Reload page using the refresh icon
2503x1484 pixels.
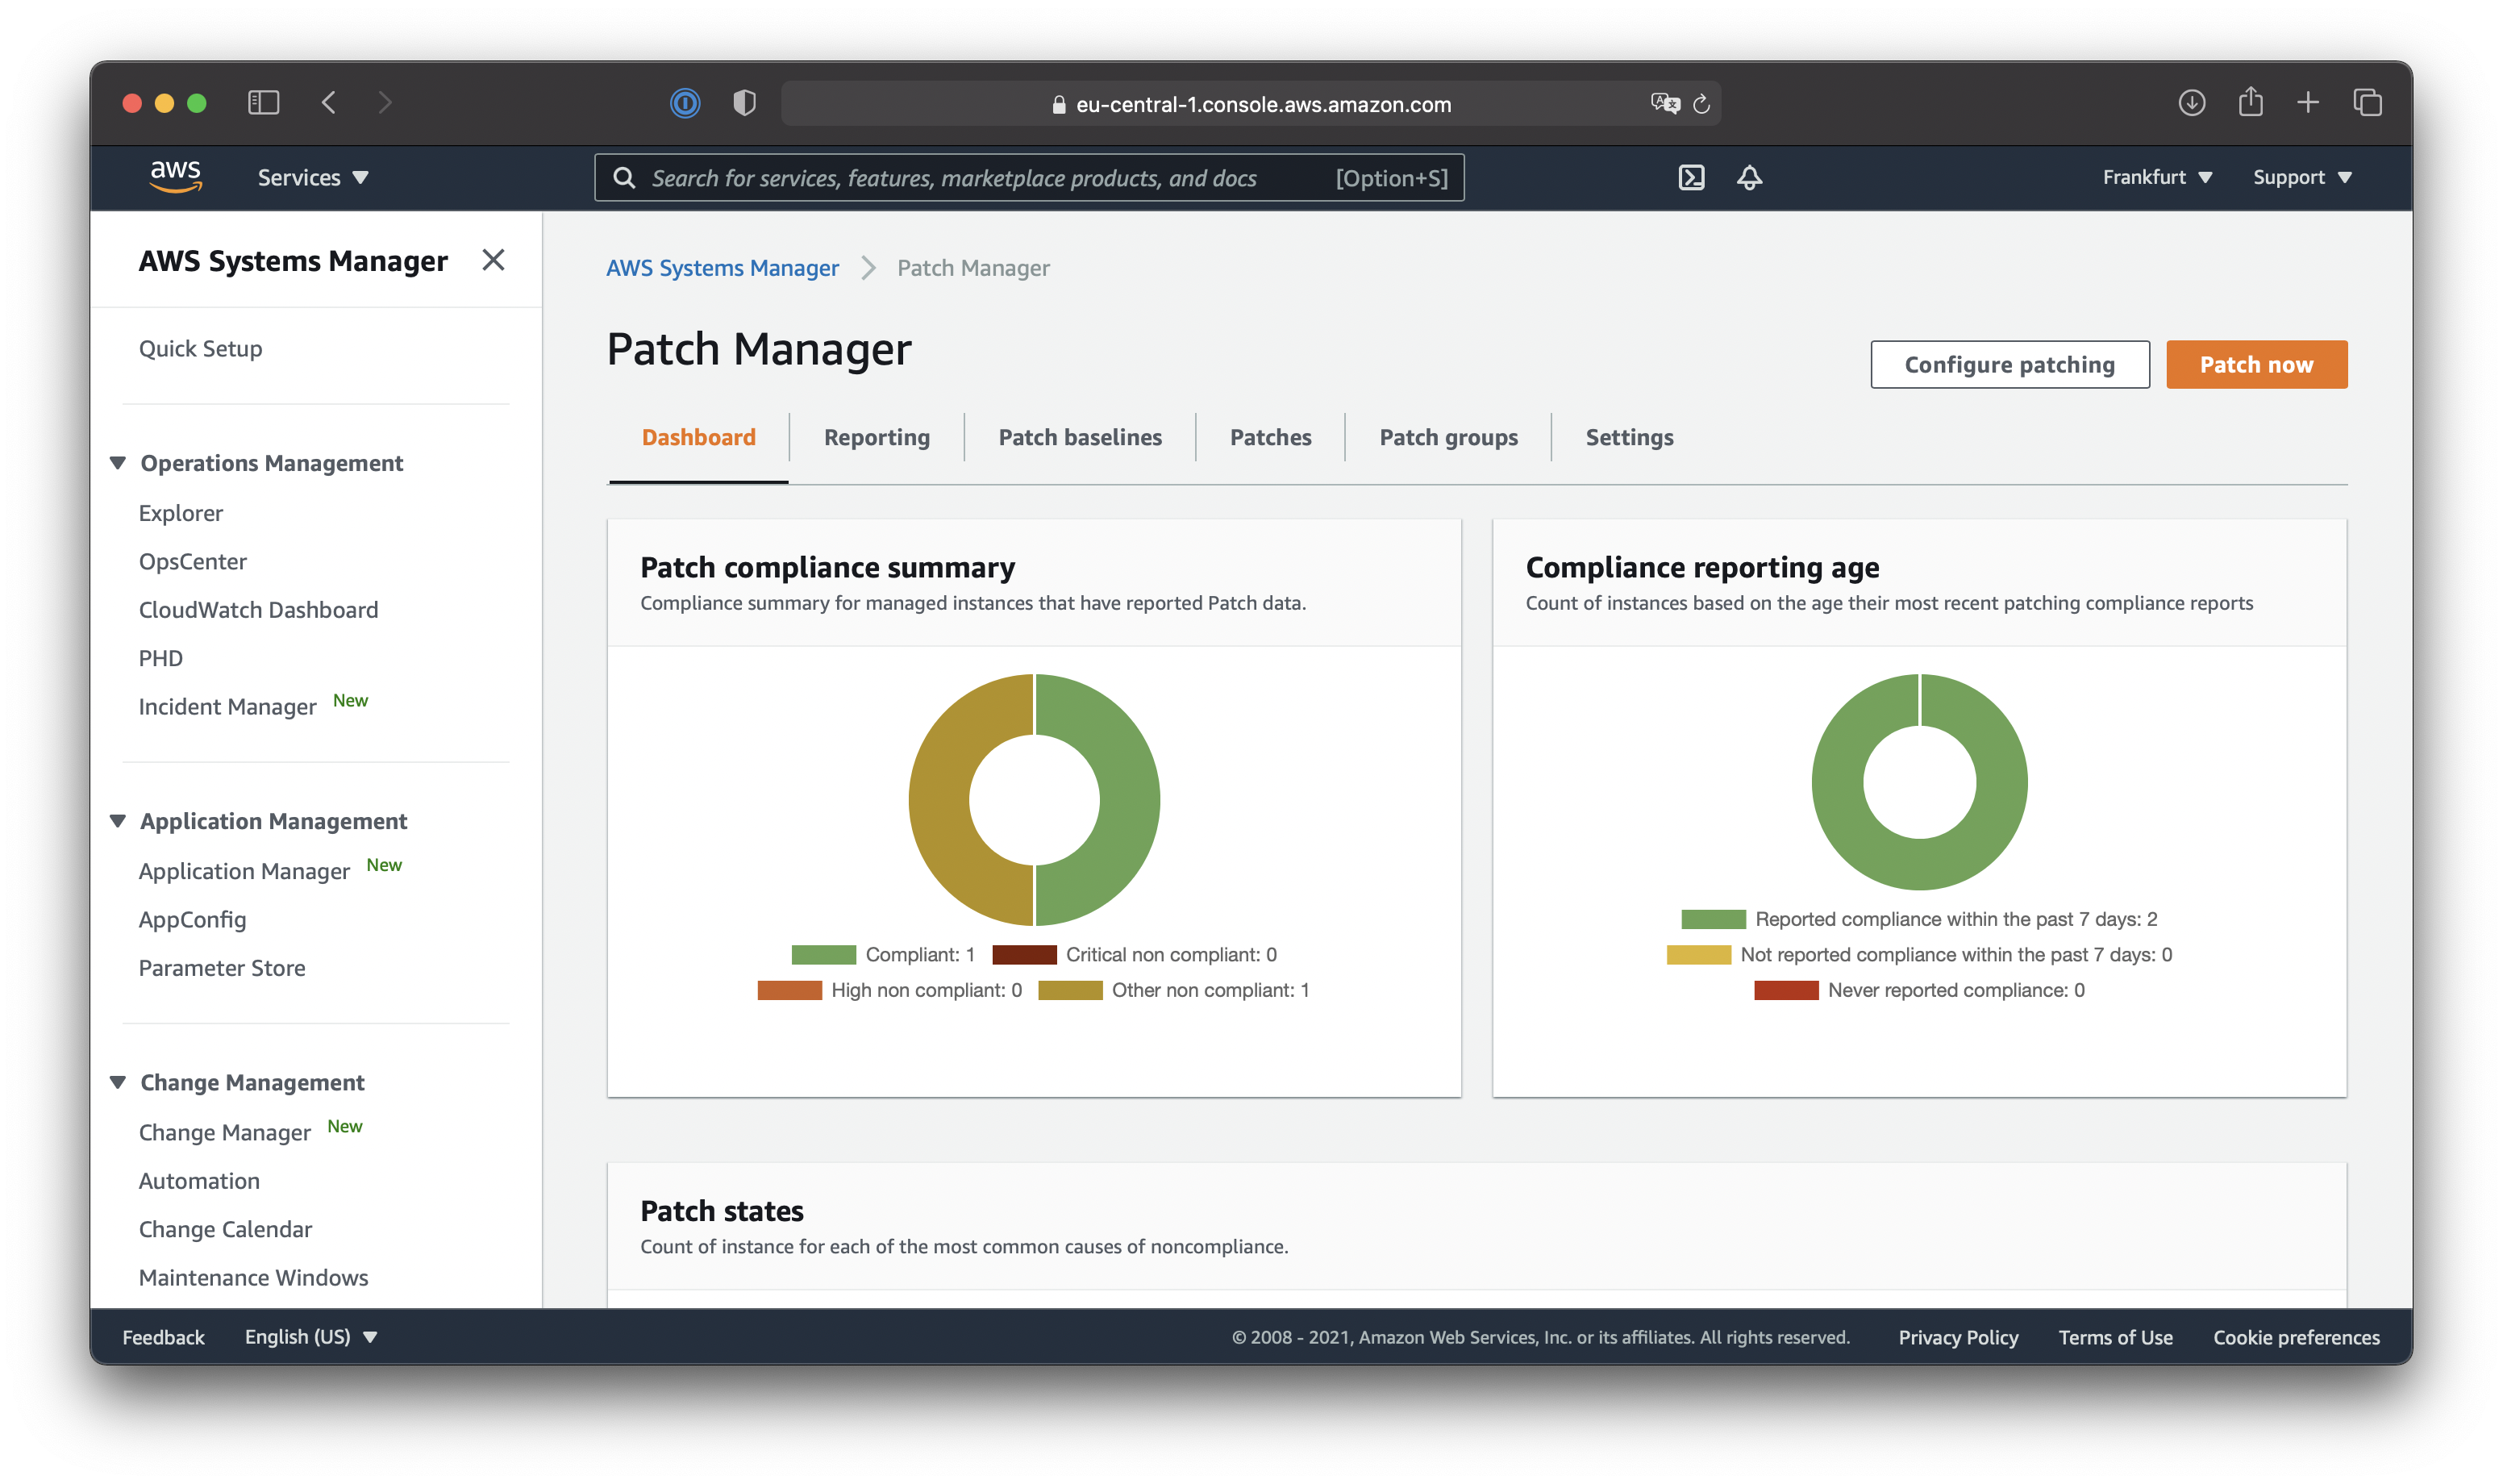tap(1701, 104)
